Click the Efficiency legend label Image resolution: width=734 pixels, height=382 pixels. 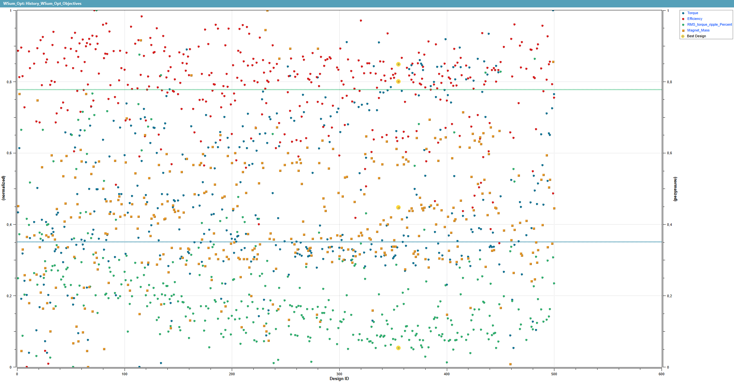[695, 19]
